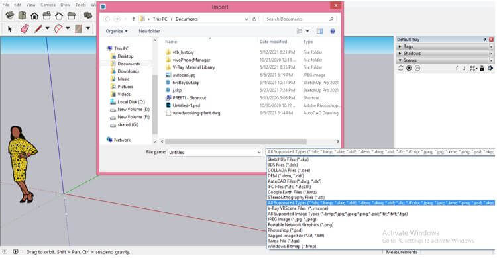Select the Rectangle shape tool
This screenshot has width=497, height=258.
79,29
